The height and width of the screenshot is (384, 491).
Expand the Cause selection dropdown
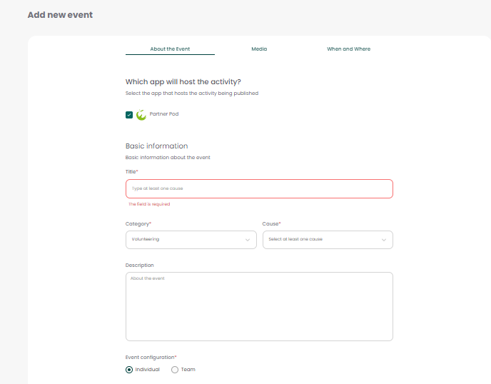327,240
